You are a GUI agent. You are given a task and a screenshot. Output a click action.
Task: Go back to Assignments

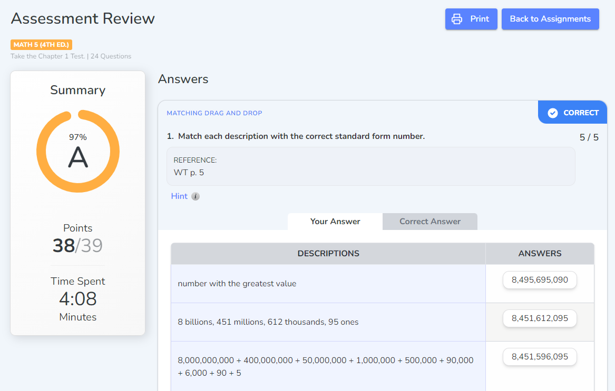pyautogui.click(x=550, y=19)
